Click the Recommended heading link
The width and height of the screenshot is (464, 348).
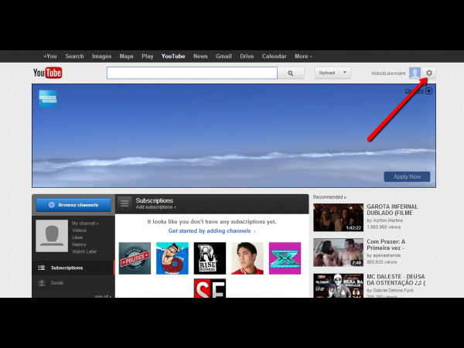click(329, 197)
